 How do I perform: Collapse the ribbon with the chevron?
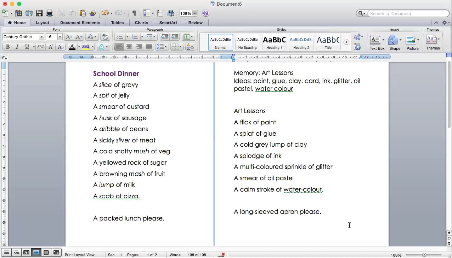pyautogui.click(x=436, y=23)
